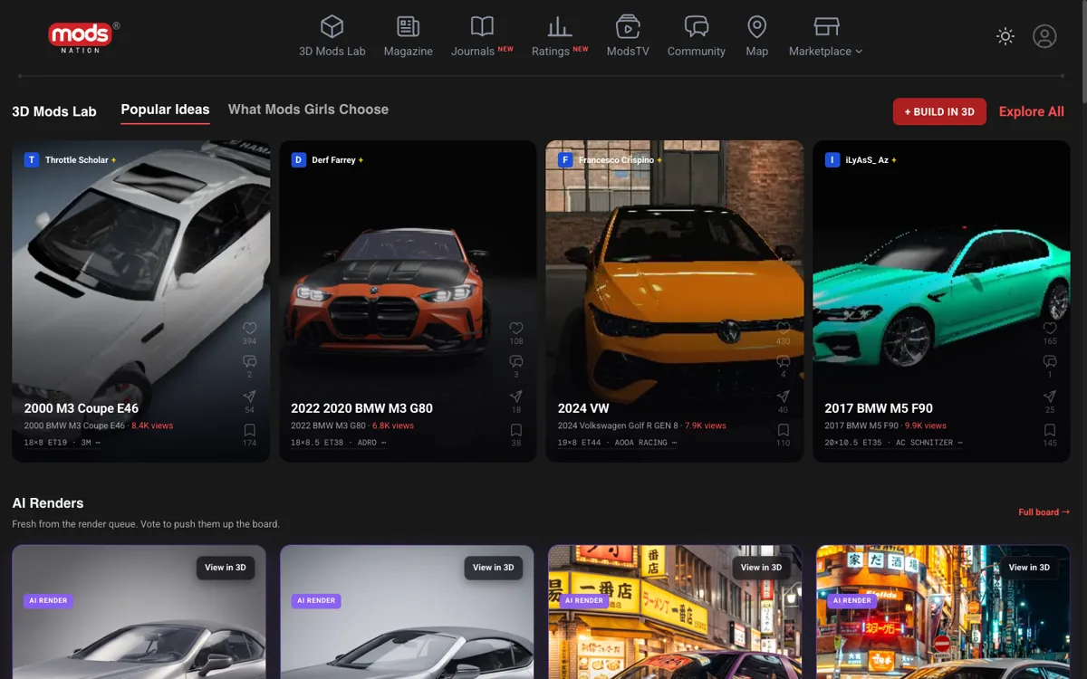Click the 18×8.5 ET38 · ADRO wheel spec
This screenshot has width=1087, height=679.
[338, 443]
